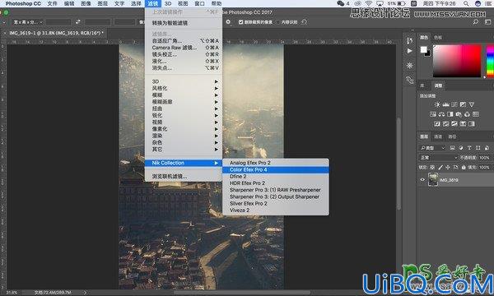This screenshot has width=494, height=296.
Task: Add a Black & White adjustment
Action: [450, 114]
